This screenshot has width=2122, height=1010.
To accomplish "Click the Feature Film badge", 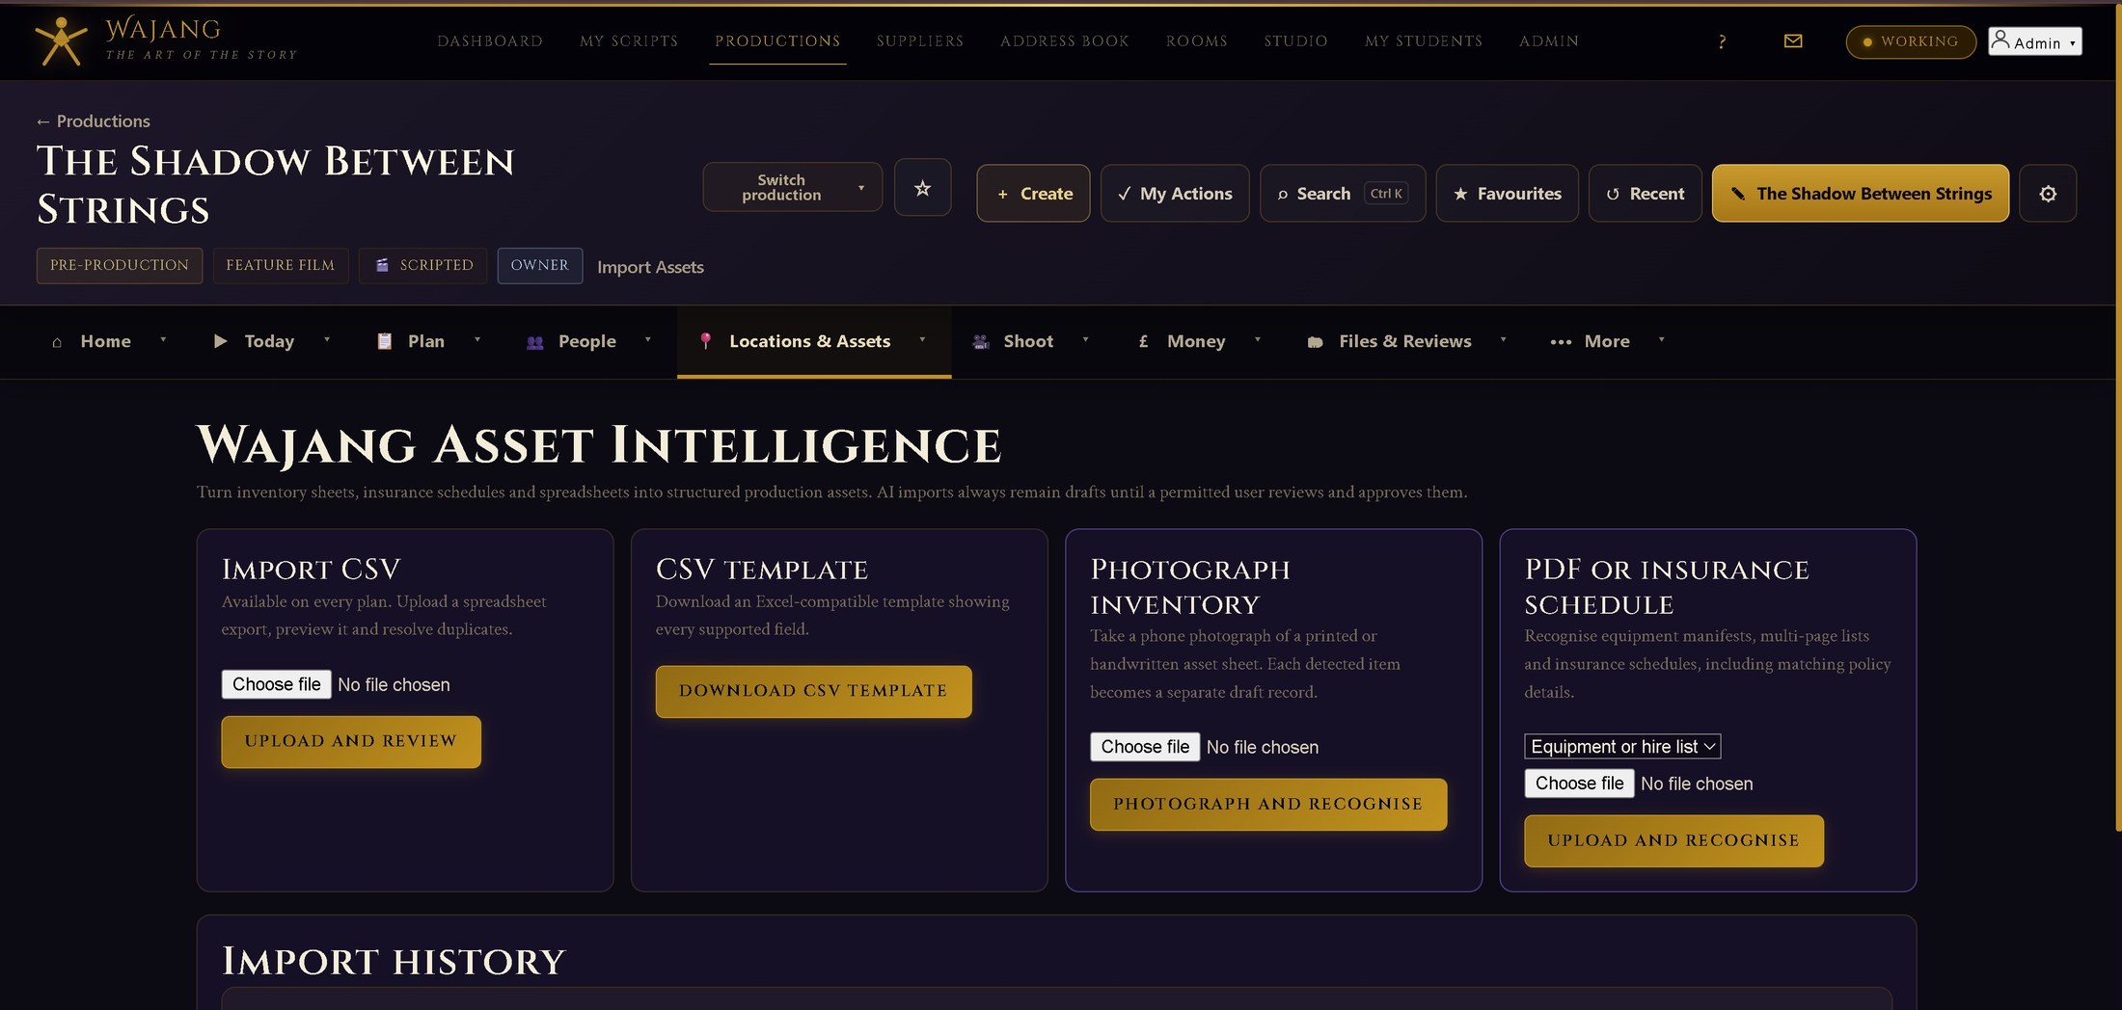I will pos(281,266).
